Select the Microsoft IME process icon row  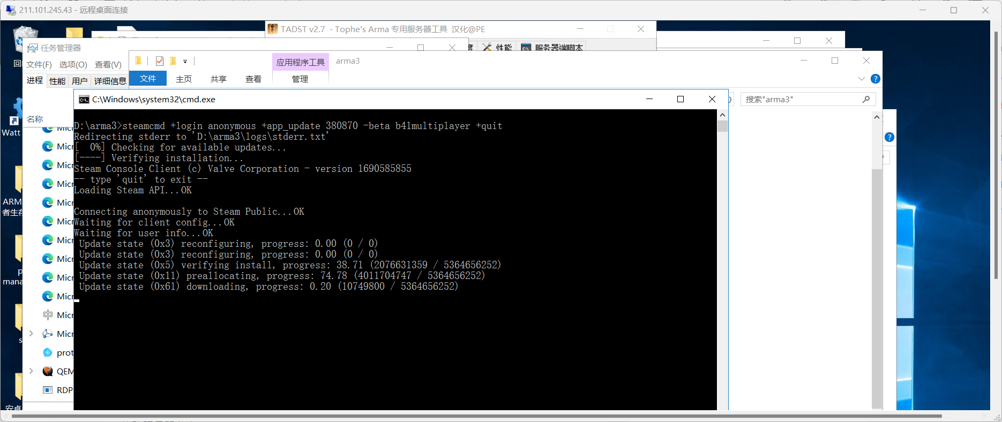48,315
